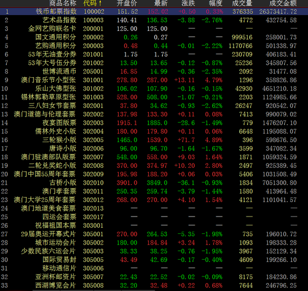Click change value -28.6
The height and width of the screenshot is (291, 308).
pyautogui.click(x=186, y=123)
